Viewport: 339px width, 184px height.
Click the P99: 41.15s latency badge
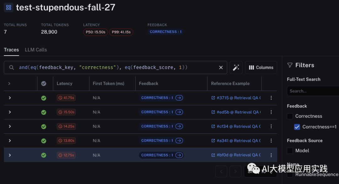pyautogui.click(x=121, y=32)
